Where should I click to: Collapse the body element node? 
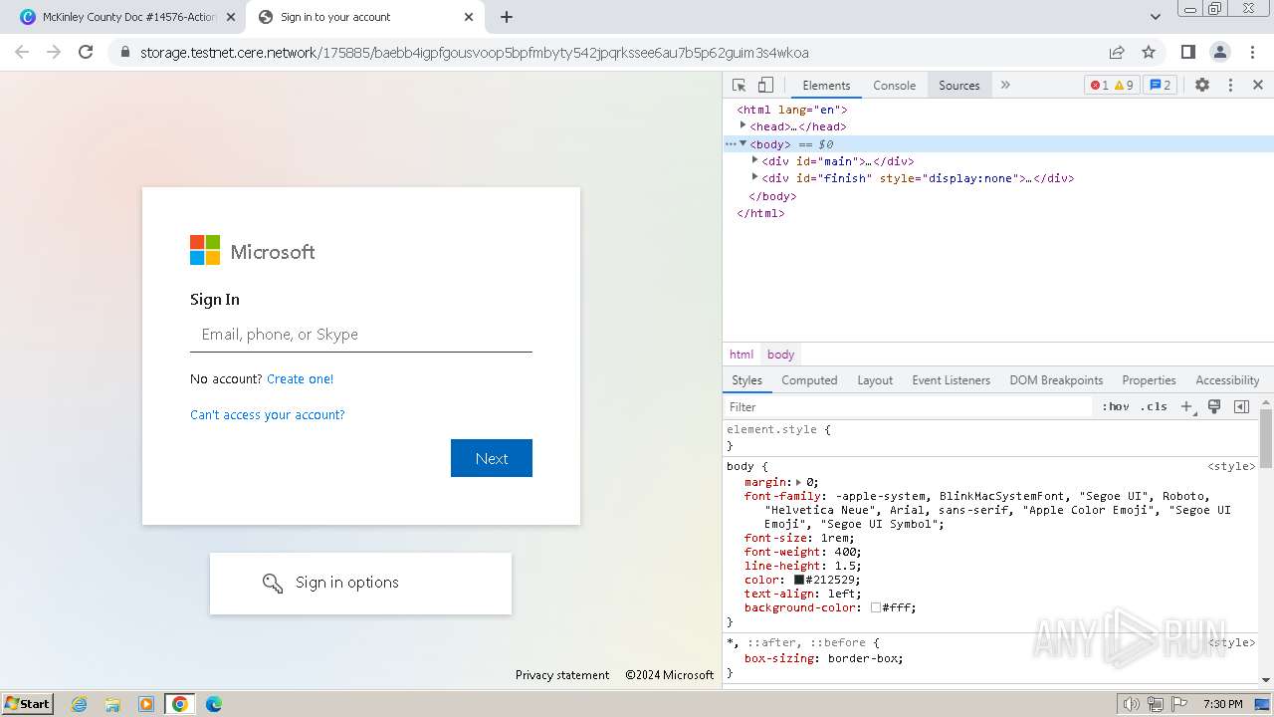coord(743,143)
